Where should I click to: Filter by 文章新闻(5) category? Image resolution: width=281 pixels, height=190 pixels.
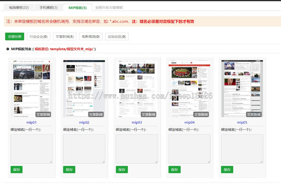tap(65, 37)
